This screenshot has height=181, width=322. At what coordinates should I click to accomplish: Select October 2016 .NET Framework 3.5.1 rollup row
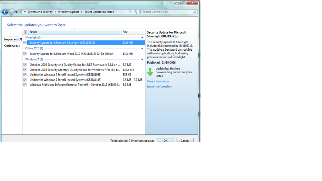click(x=86, y=65)
